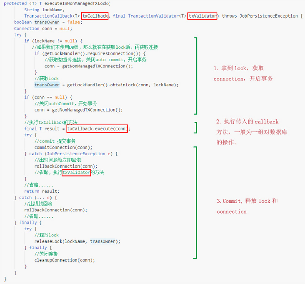Click the 'Connection' type in conn declaration

point(27,29)
